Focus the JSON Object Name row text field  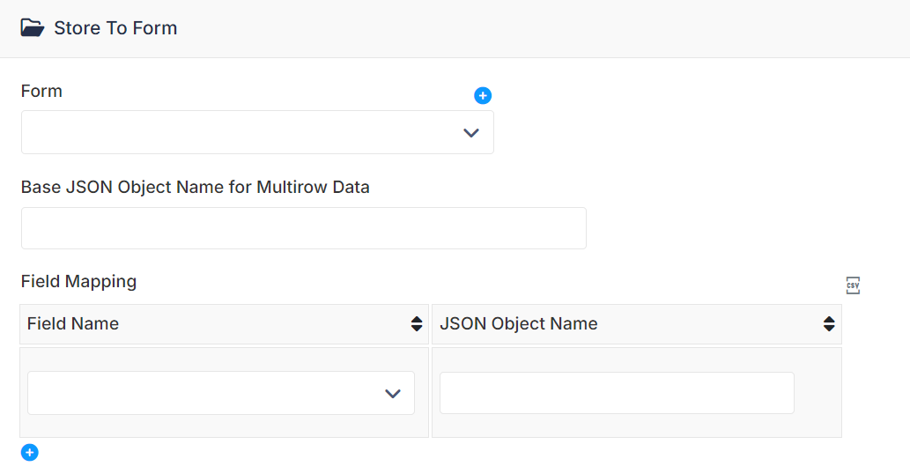pyautogui.click(x=617, y=393)
